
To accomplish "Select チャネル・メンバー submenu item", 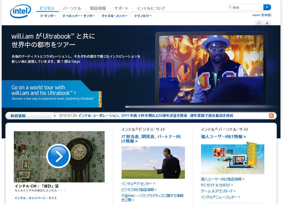I will coord(115,16).
